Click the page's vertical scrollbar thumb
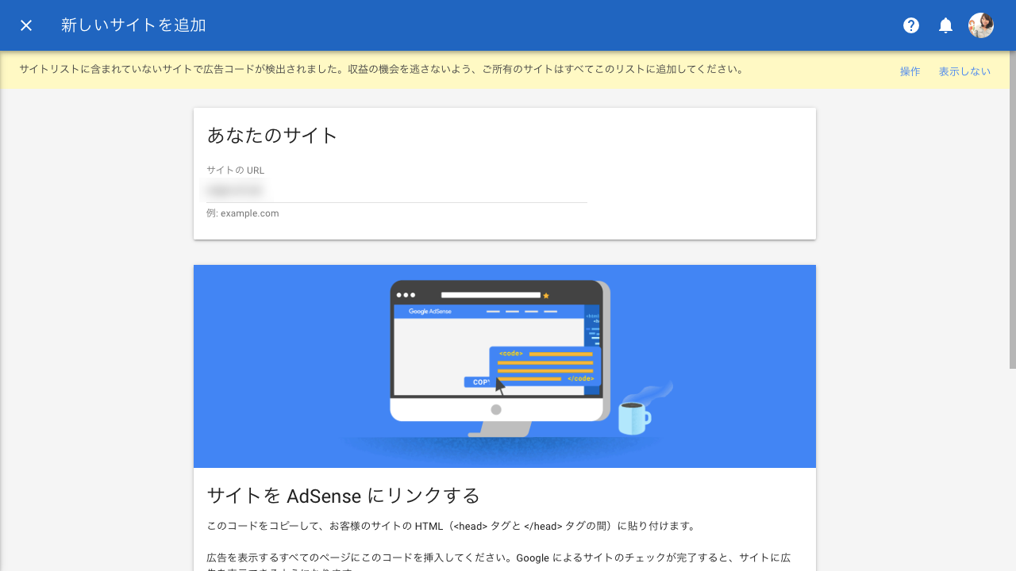Viewport: 1016px width, 571px height. point(1012,209)
